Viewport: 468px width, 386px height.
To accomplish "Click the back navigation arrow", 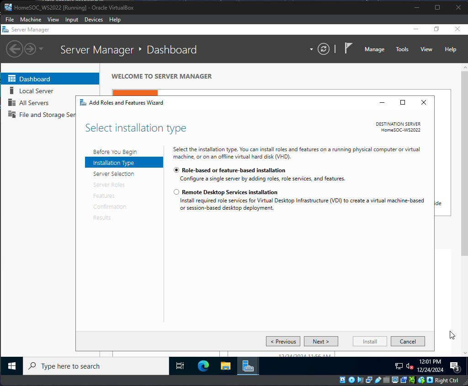I will pos(15,49).
